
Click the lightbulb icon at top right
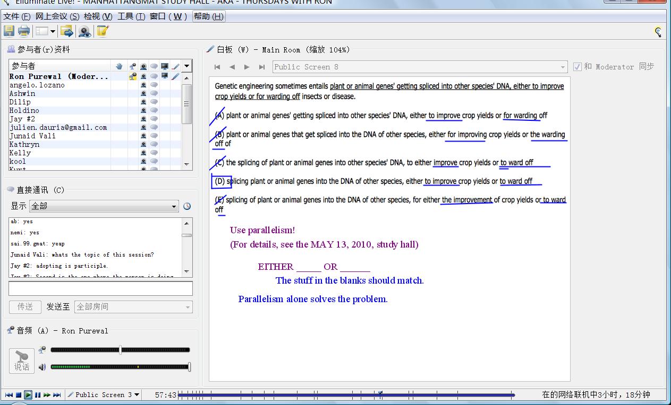(658, 32)
